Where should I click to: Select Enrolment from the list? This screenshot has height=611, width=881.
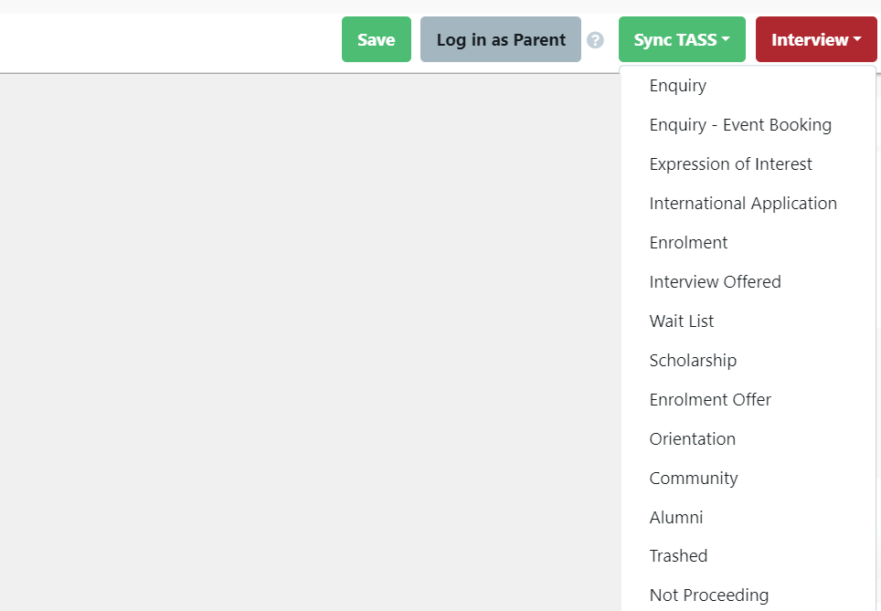(x=688, y=242)
